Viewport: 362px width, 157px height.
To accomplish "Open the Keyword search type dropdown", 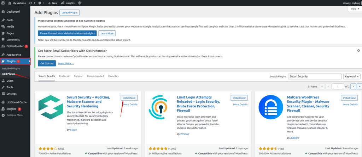I will point(352,76).
